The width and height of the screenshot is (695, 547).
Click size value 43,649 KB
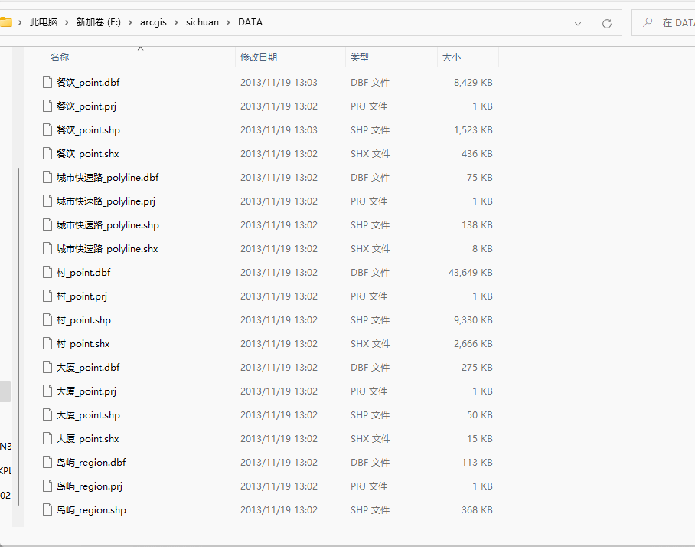[470, 273]
